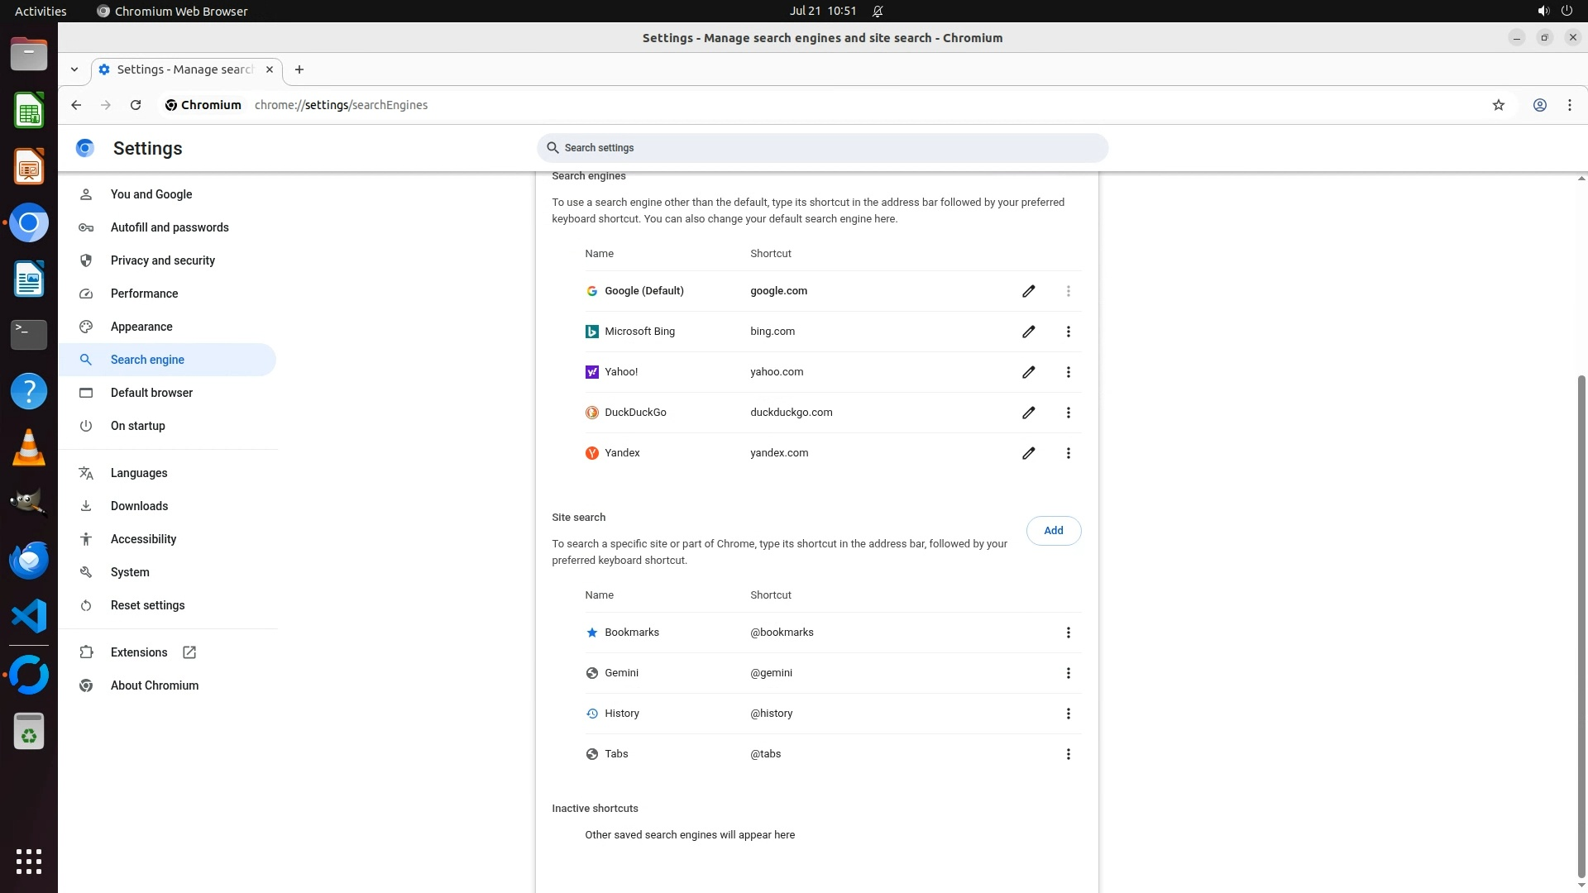Go to Privacy and security settings
Image resolution: width=1588 pixels, height=893 pixels.
click(162, 260)
